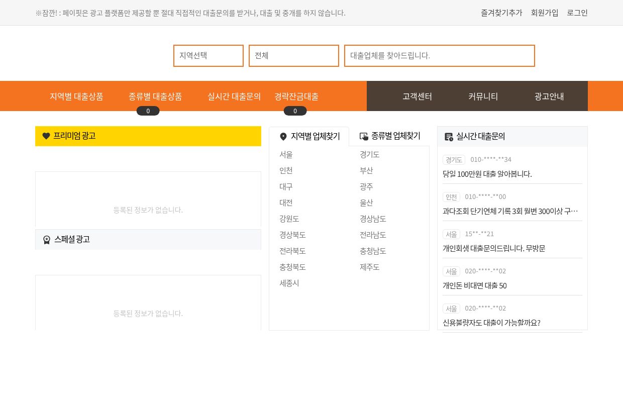Screen dimensions: 623x402
Task: Open the 고객센터 page
Action: pyautogui.click(x=417, y=96)
